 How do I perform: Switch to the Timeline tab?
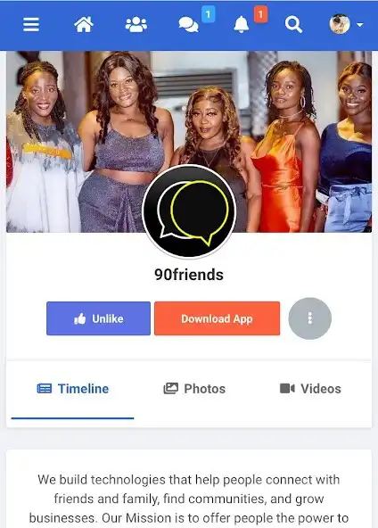pyautogui.click(x=73, y=389)
